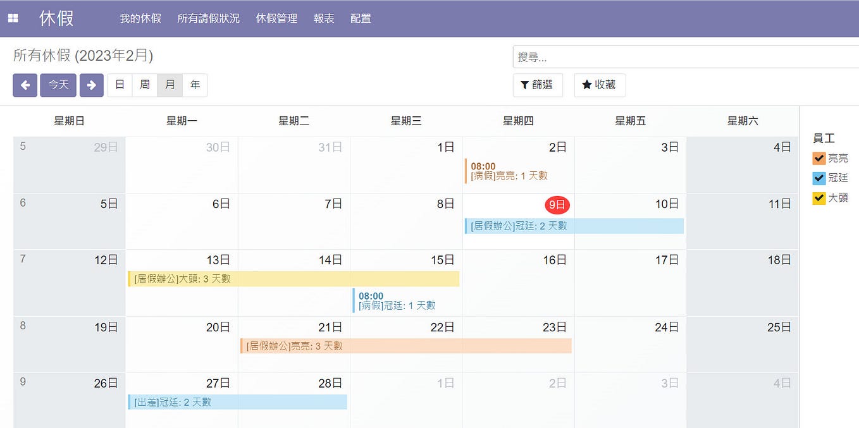Switch calendar to 年 year view
The width and height of the screenshot is (859, 428).
click(x=195, y=85)
